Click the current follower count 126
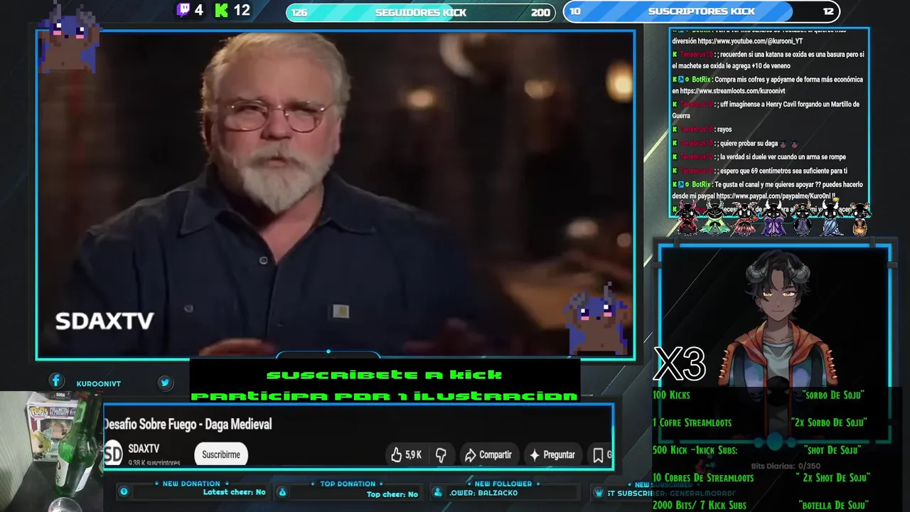910x512 pixels. point(299,12)
